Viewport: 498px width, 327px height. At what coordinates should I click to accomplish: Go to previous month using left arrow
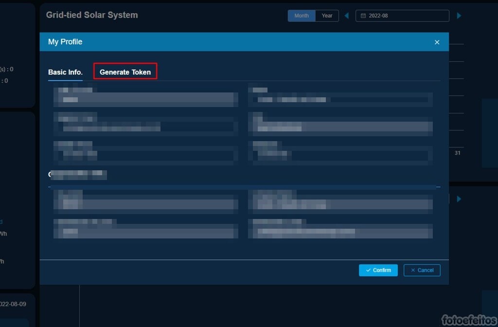[347, 16]
